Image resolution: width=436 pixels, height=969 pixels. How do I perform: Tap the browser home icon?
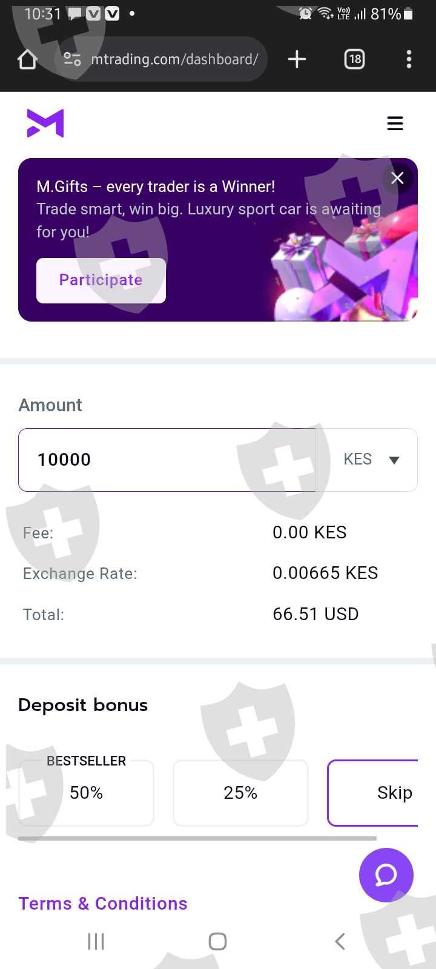(x=28, y=59)
